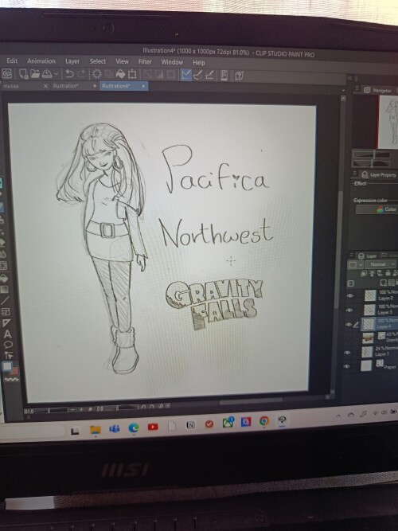
Task: Click New raster layer icon
Action: tap(384, 283)
